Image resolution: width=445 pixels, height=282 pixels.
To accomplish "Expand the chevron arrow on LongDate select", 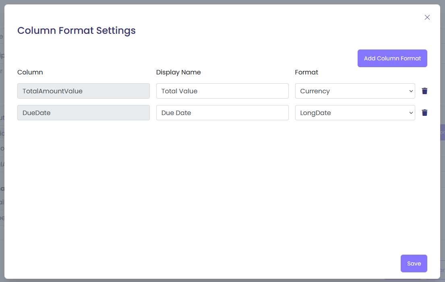I will tap(411, 113).
